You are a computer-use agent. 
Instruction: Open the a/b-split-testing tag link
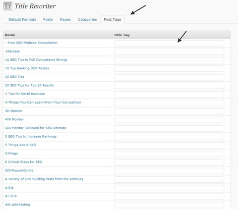pyautogui.click(x=17, y=205)
